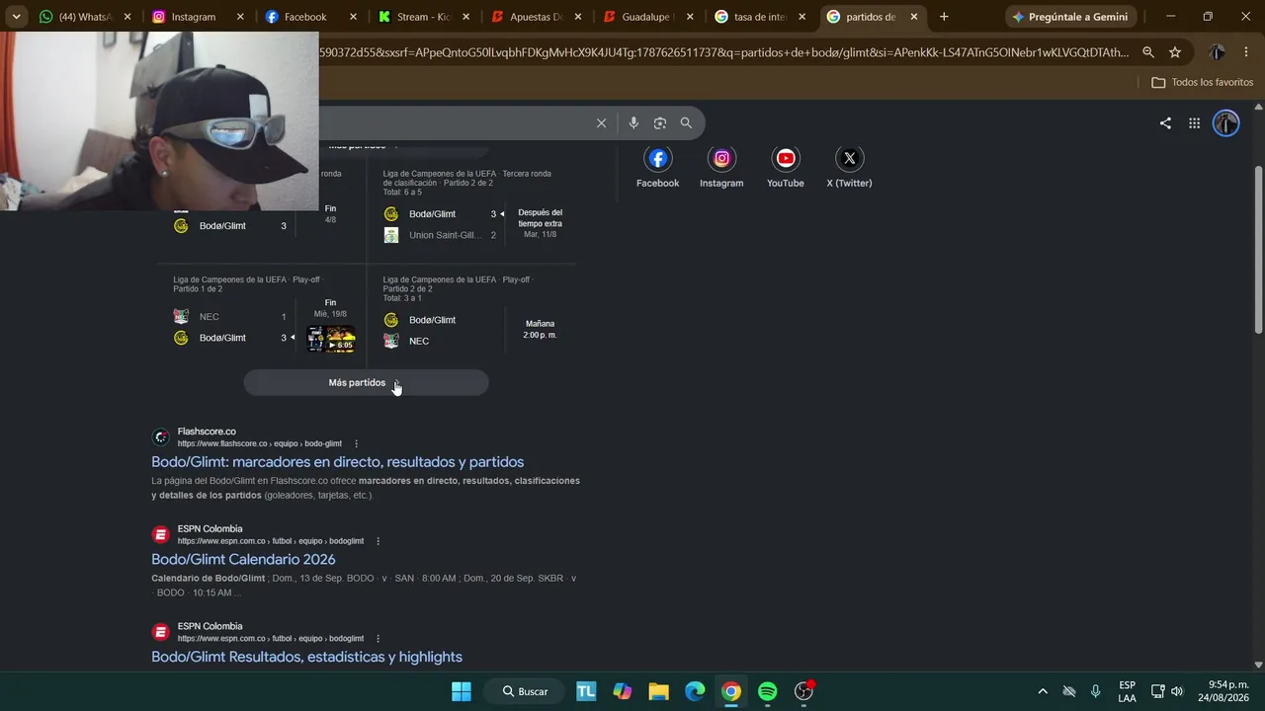Switch to the Apuestas tab
Image resolution: width=1265 pixels, height=711 pixels.
click(536, 17)
